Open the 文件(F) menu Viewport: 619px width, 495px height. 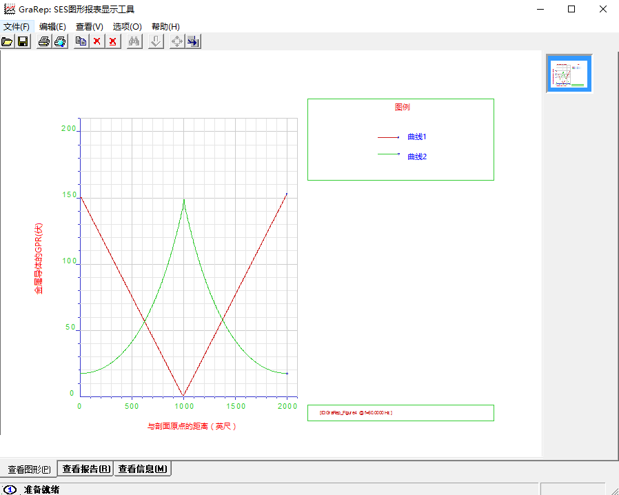coord(17,26)
